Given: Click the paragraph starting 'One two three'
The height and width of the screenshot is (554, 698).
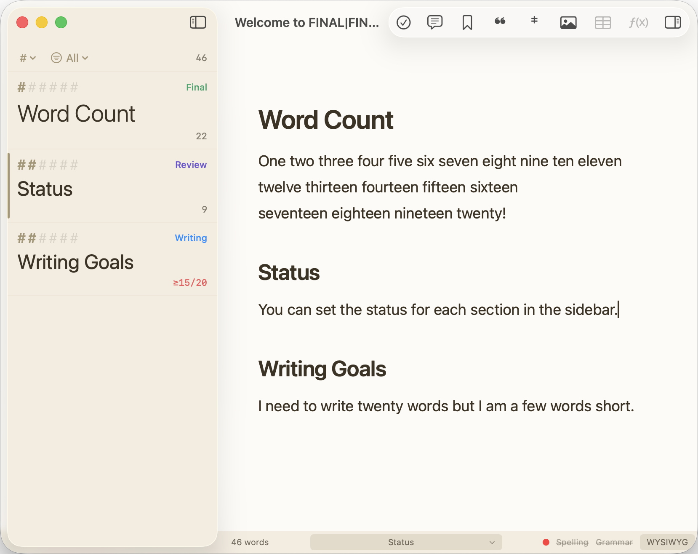Looking at the screenshot, I should (440, 187).
